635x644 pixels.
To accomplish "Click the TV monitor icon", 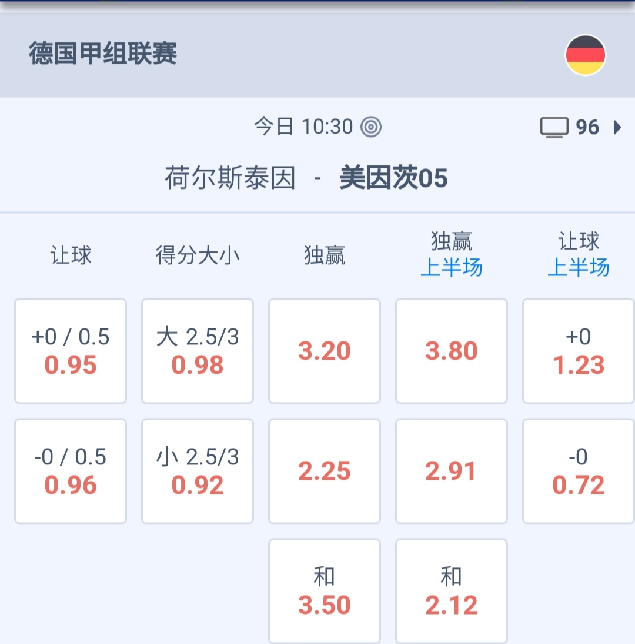I will (554, 127).
